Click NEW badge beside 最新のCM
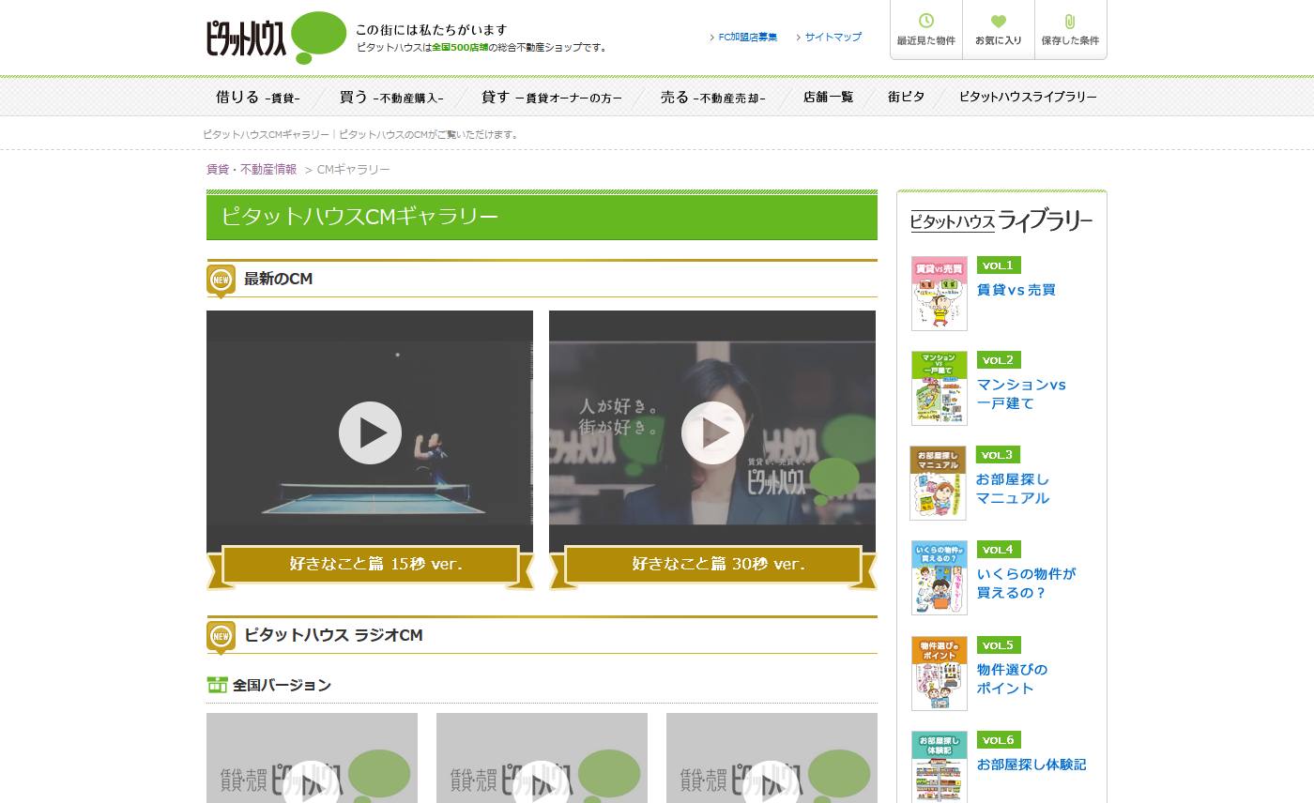This screenshot has width=1314, height=803. [x=222, y=280]
